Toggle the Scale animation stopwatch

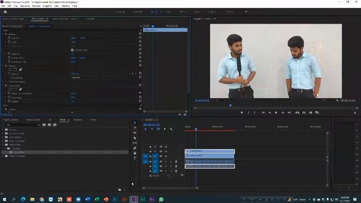(9, 42)
